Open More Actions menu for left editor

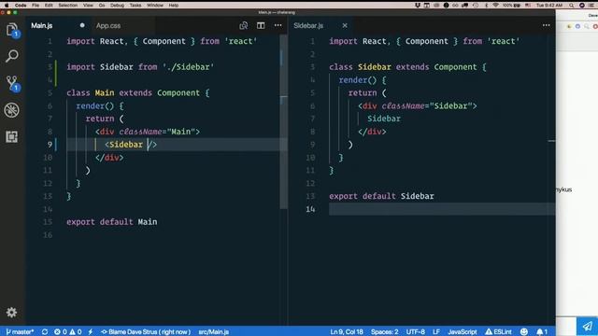(278, 25)
